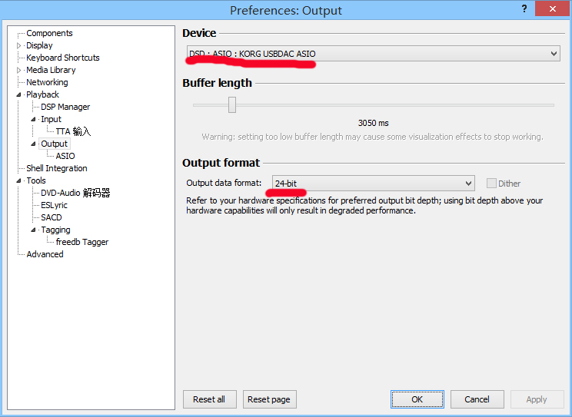Image resolution: width=572 pixels, height=417 pixels.
Task: Collapse the Tagging tree node
Action: 34,230
